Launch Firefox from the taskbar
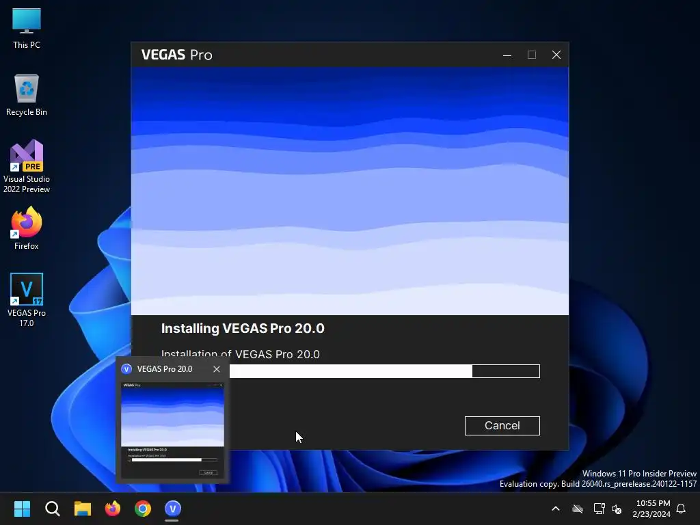This screenshot has height=525, width=700. coord(113,509)
